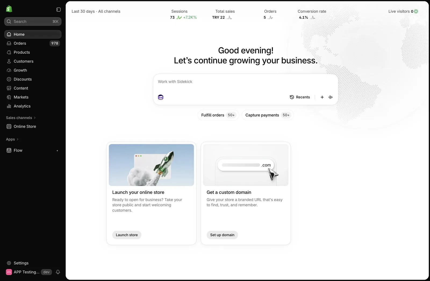430x281 pixels.
Task: Open the All channels filter
Action: (x=109, y=11)
